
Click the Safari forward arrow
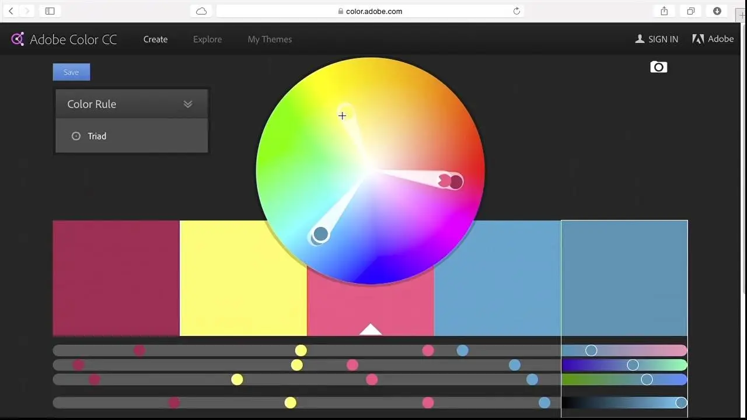click(x=27, y=11)
